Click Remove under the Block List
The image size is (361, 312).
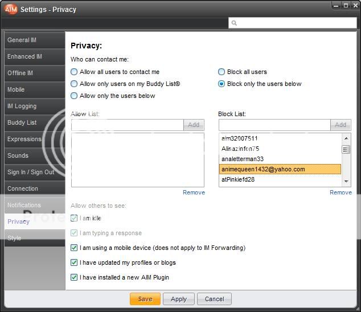pyautogui.click(x=341, y=192)
